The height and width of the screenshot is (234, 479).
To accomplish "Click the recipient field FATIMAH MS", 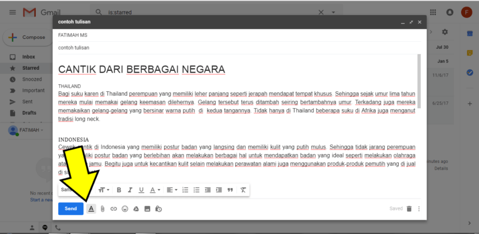I will click(239, 35).
